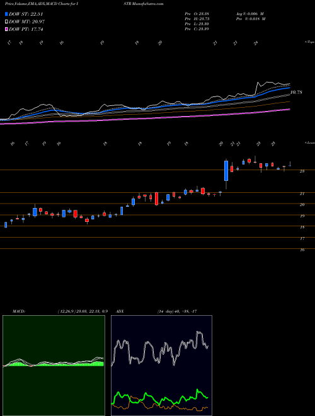315x416 pixels.
Task: Click price axis label 16
Action: pos(302,250)
